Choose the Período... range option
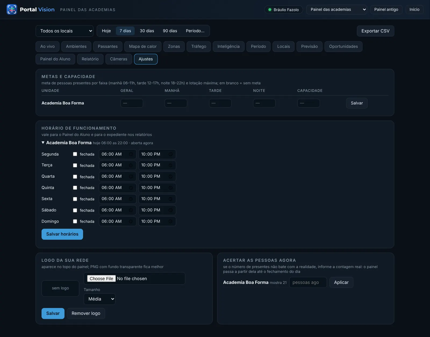 [x=195, y=31]
